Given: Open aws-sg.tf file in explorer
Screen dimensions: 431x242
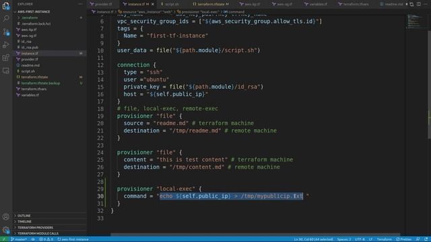Looking at the screenshot, I should 50,36.
